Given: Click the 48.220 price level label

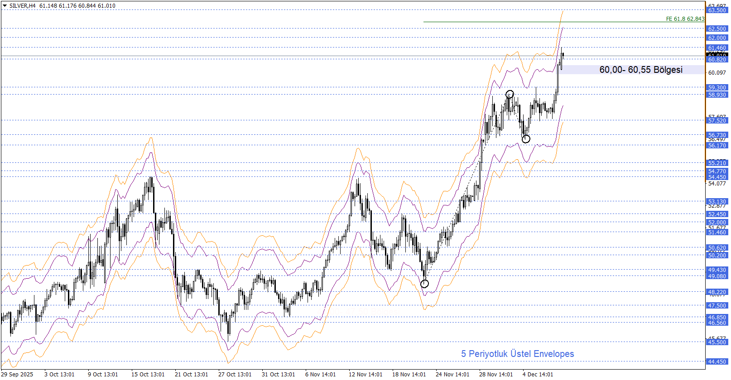Looking at the screenshot, I should pyautogui.click(x=717, y=292).
